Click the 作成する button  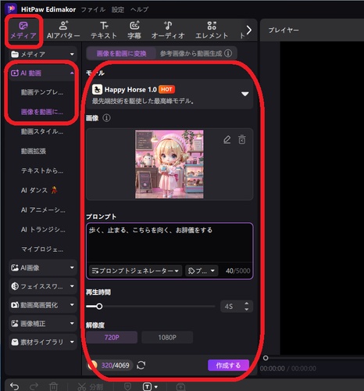pyautogui.click(x=228, y=365)
